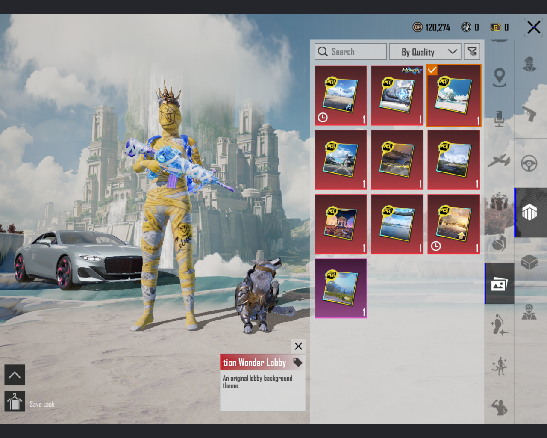Select the gift crate subcategory
This screenshot has width=547, height=438.
tap(499, 201)
